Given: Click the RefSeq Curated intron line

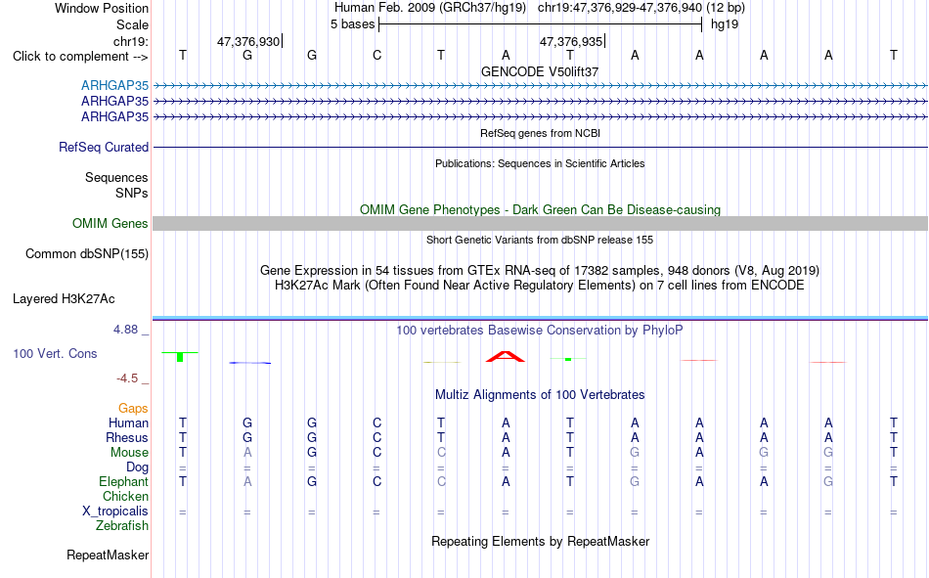Looking at the screenshot, I should (x=540, y=147).
